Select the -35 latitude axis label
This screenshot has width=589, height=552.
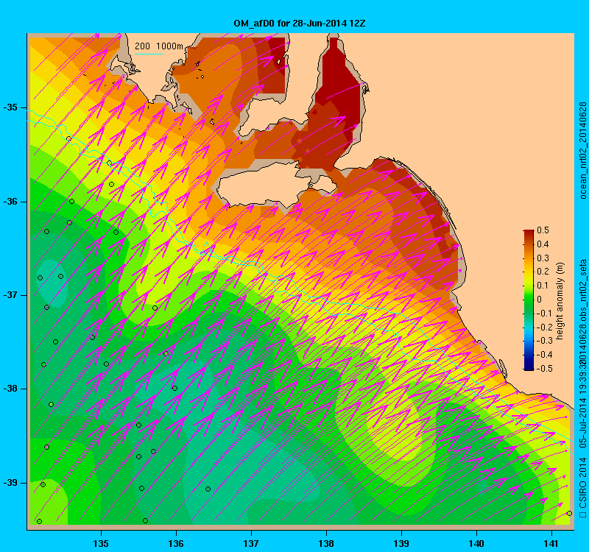10,107
